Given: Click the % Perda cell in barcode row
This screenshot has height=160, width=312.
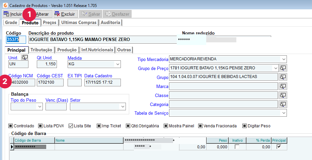Looking at the screenshot, I should 259,147.
